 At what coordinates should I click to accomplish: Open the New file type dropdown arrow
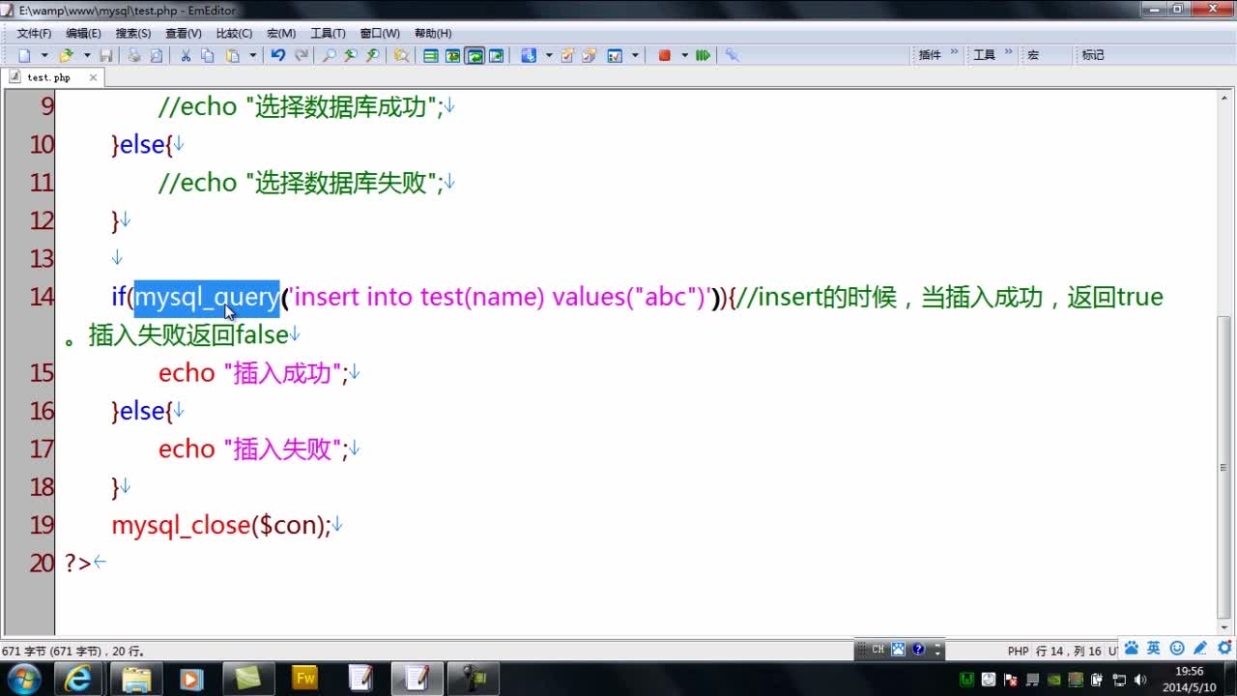coord(43,55)
